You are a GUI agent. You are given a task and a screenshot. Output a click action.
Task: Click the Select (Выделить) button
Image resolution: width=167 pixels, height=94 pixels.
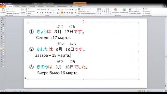pos(147,14)
